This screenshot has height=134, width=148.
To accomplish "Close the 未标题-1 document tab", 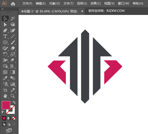I will [82, 11].
